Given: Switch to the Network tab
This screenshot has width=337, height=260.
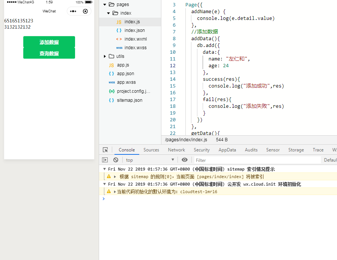Looking at the screenshot, I should 176,150.
